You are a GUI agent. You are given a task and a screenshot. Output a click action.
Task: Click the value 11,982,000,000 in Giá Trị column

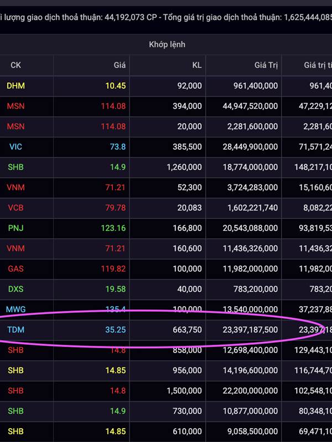251,269
